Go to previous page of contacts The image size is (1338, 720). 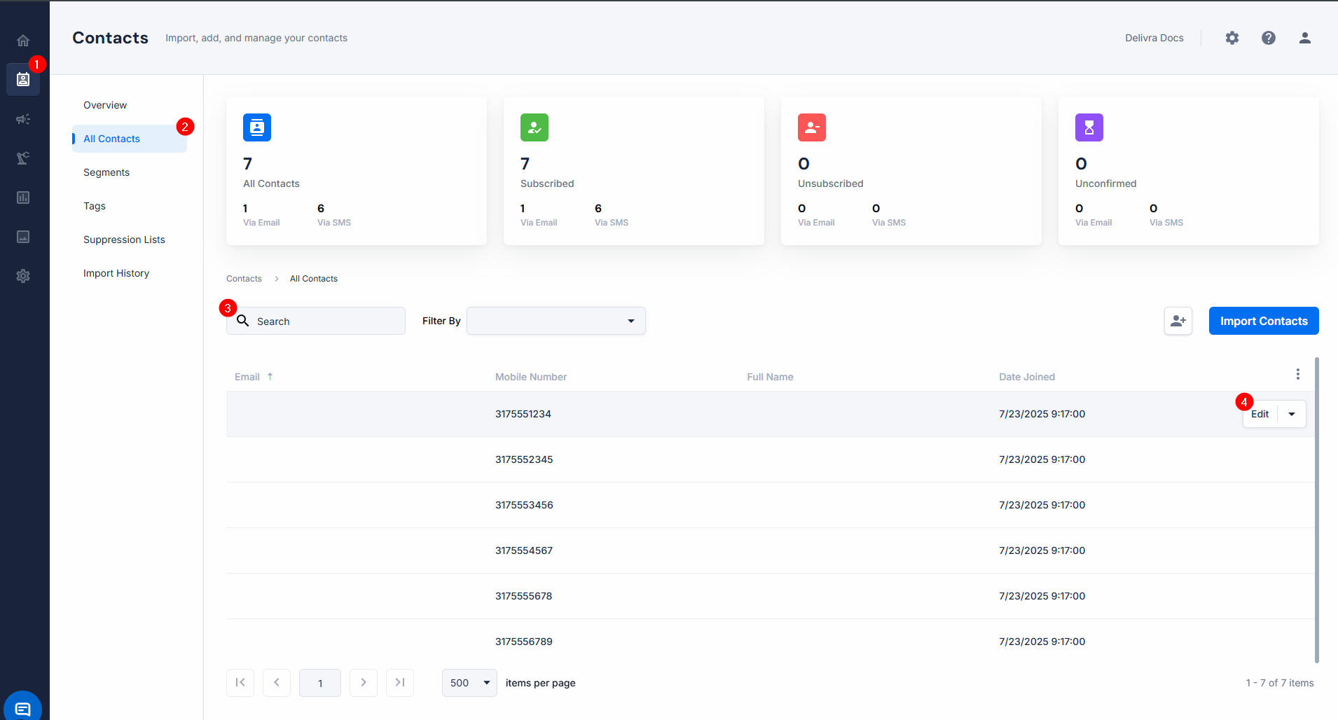click(277, 683)
